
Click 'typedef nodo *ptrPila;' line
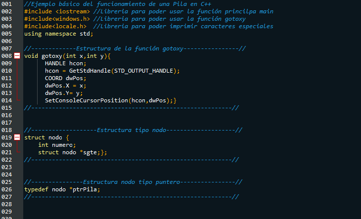(x=62, y=189)
